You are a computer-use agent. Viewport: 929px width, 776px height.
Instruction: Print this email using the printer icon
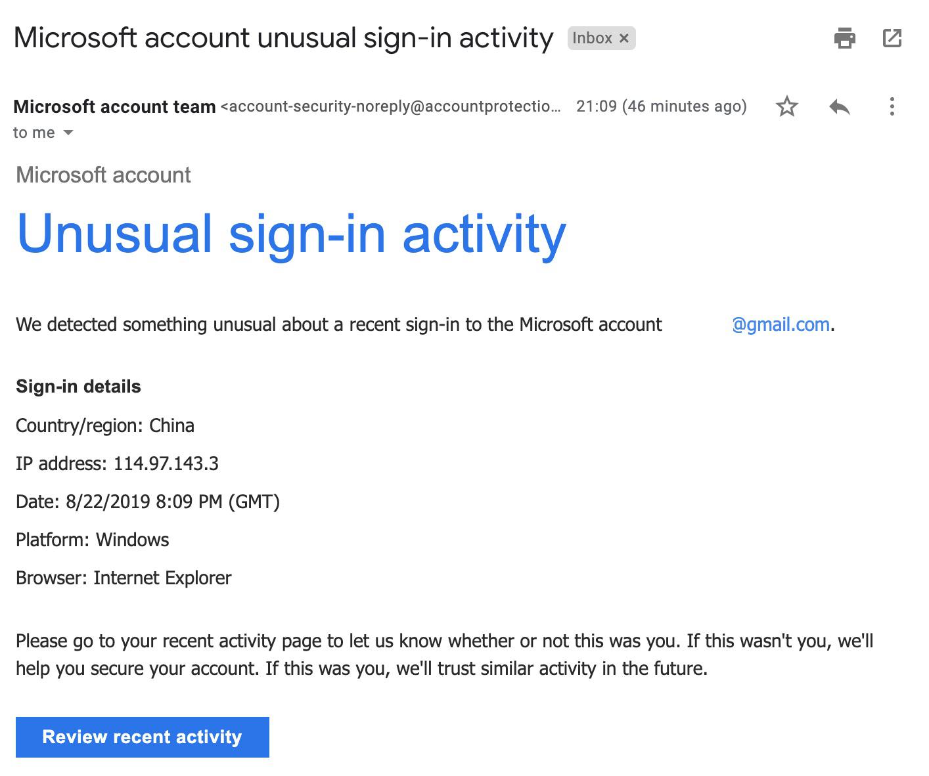844,38
